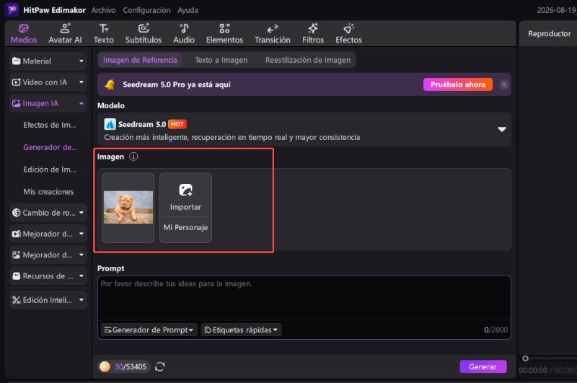Open the Subtítulos tool

tap(143, 33)
